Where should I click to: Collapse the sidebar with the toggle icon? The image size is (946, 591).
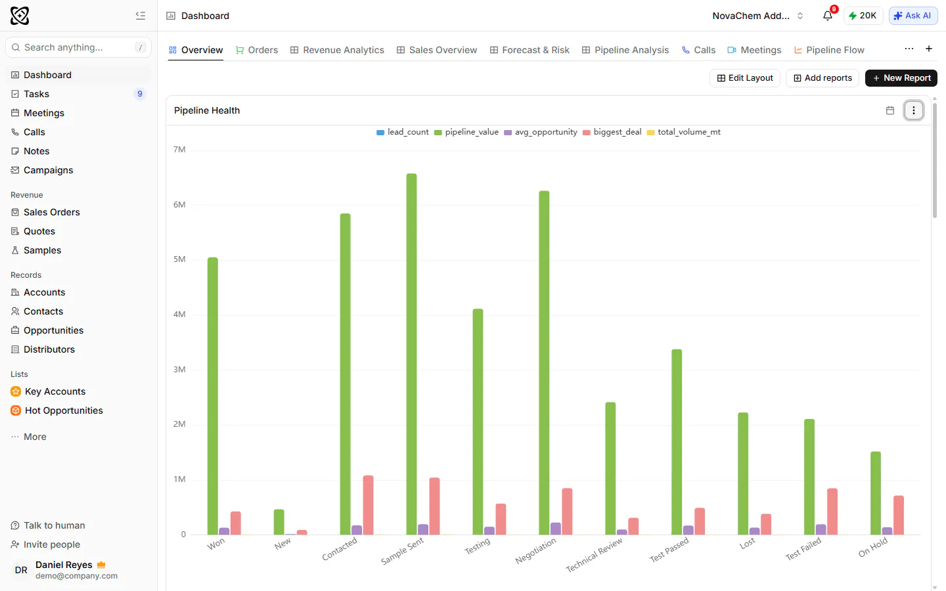[141, 16]
